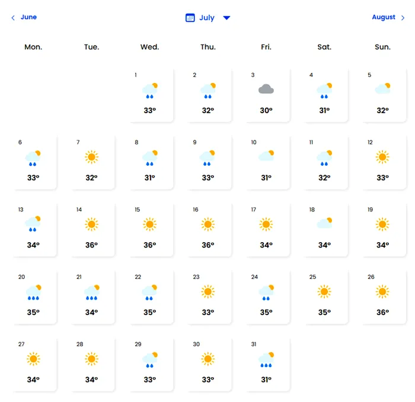Open the July month dropdown arrow

(226, 18)
